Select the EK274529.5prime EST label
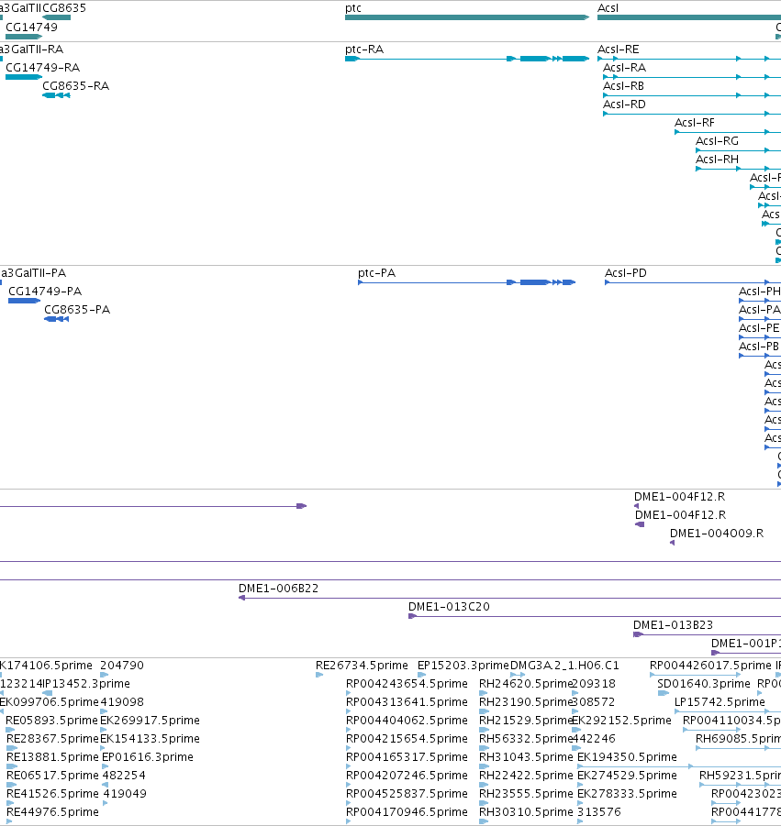Image resolution: width=781 pixels, height=826 pixels. coord(627,776)
